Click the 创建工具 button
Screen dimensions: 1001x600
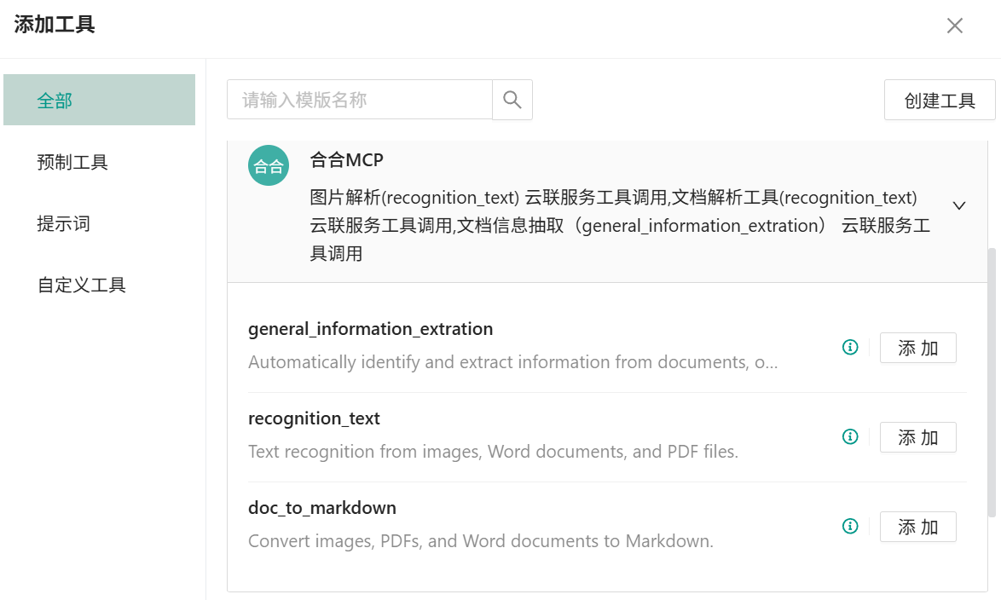pos(940,101)
